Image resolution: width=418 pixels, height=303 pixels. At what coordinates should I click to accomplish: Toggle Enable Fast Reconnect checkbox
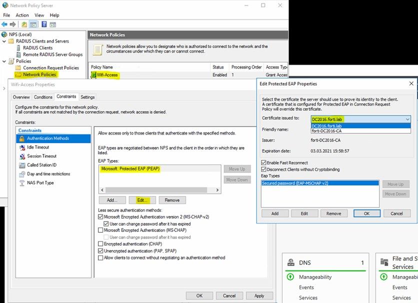[263, 162]
